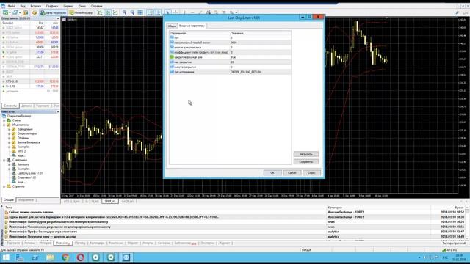Screen dimensions: 470x264
Task: Switch to the GAZR,H1 chart tab
Action: point(128,202)
